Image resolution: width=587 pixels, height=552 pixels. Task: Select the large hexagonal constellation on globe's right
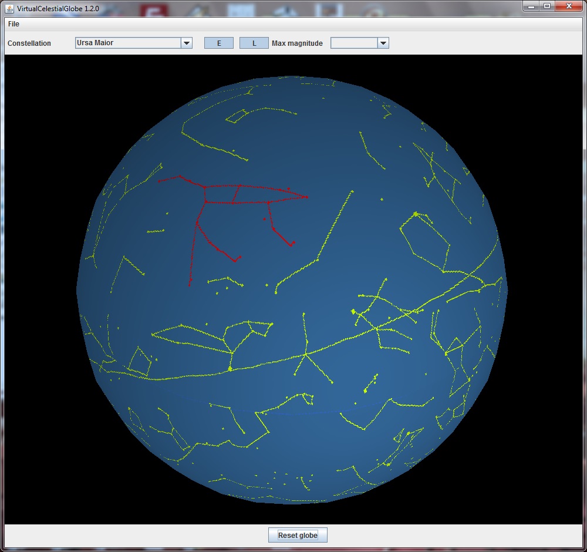pyautogui.click(x=424, y=242)
